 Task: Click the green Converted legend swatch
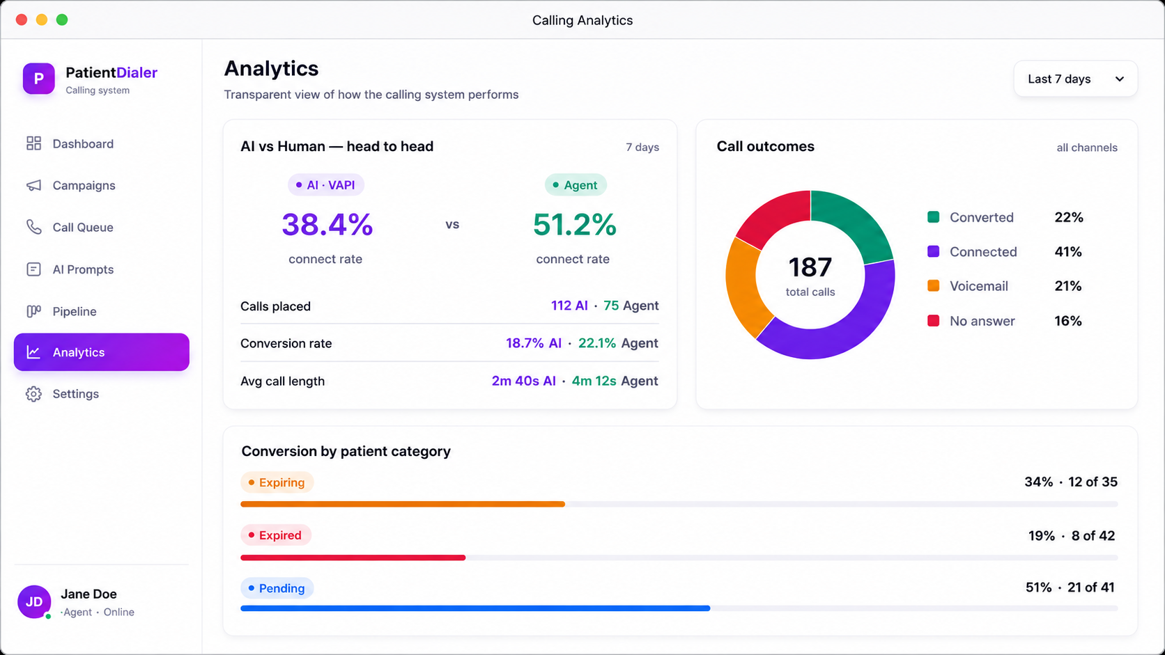934,217
